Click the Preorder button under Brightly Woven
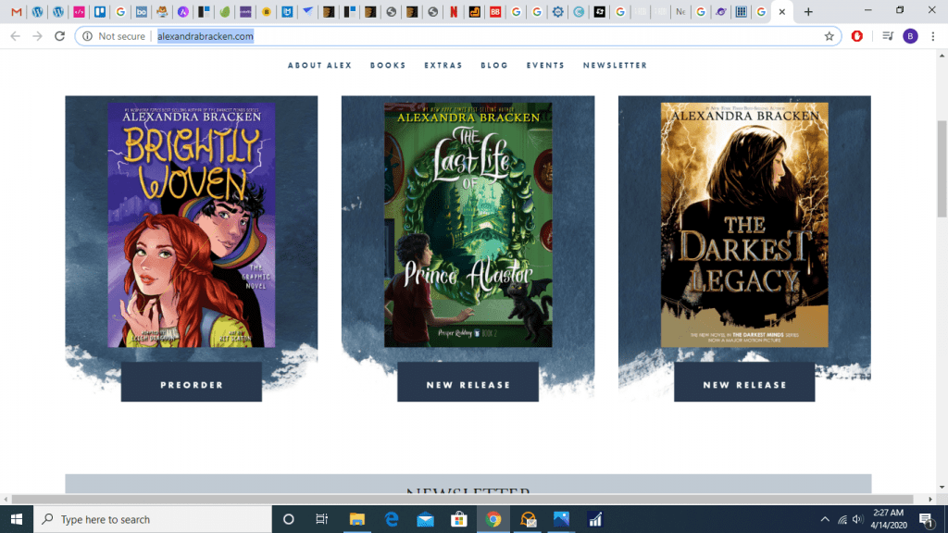Image resolution: width=948 pixels, height=533 pixels. click(x=192, y=382)
